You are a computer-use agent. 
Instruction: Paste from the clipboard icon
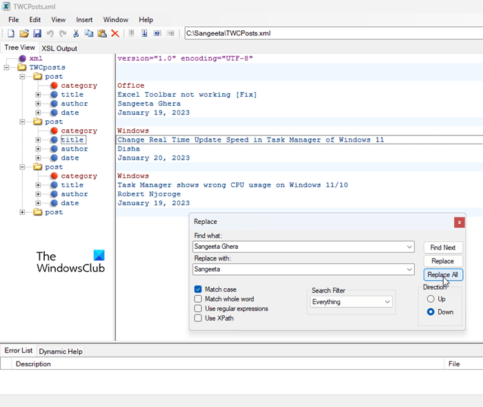coord(102,33)
